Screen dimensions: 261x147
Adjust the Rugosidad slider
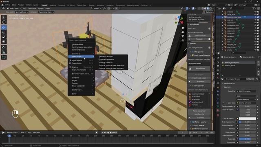click(248, 139)
